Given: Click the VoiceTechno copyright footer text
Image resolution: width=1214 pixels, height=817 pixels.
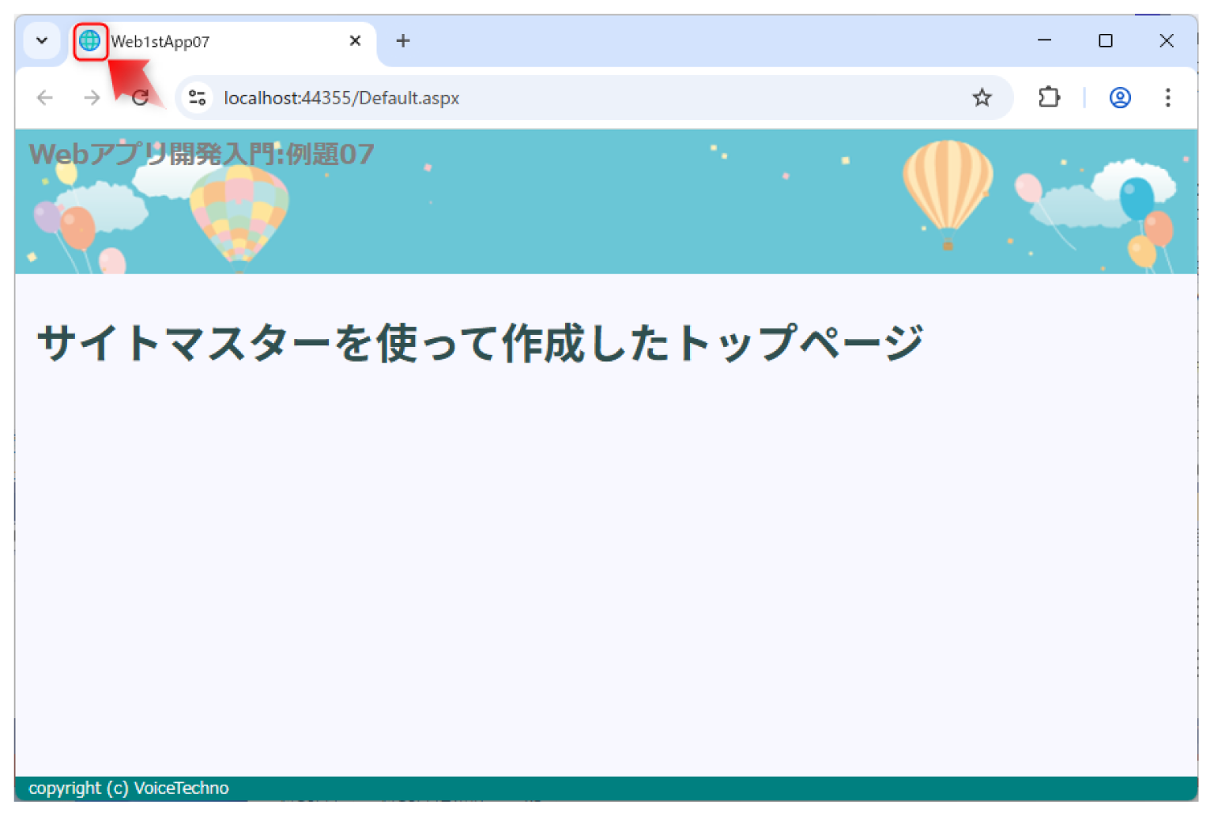Looking at the screenshot, I should pos(128,788).
